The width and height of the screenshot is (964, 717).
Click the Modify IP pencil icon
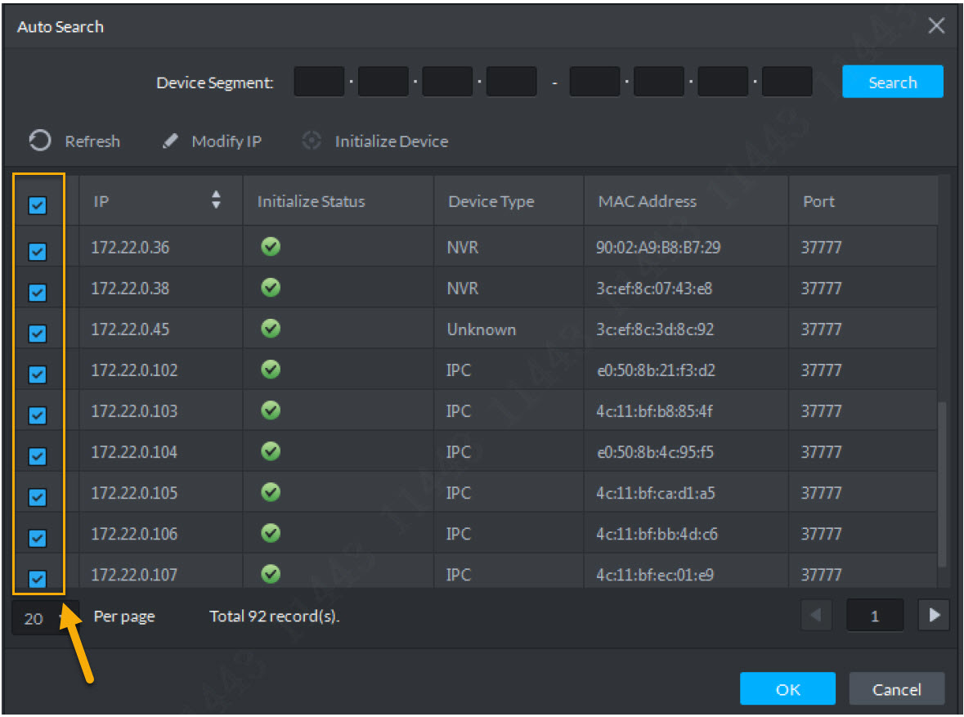(x=170, y=141)
